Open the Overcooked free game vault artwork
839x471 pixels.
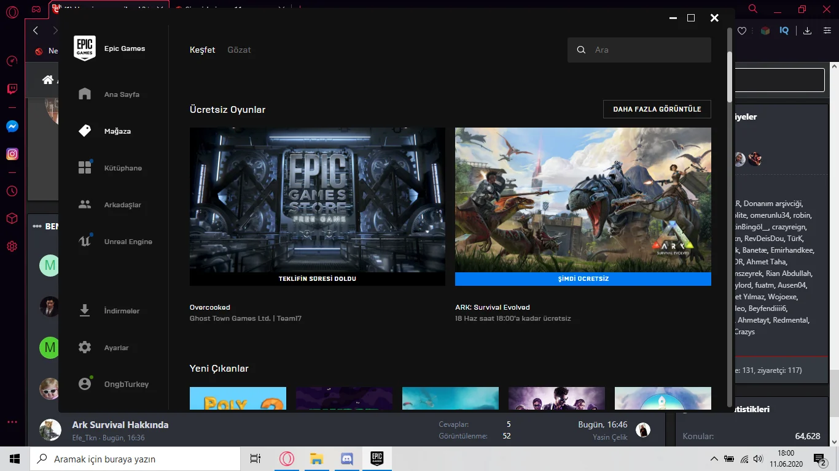[318, 200]
